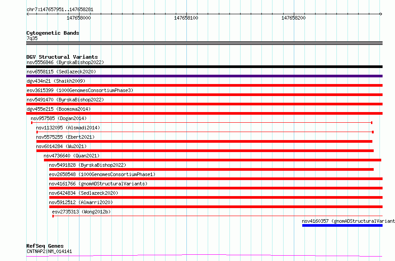
Task: Click the gray 7q35 cytogenetic band bar
Action: pos(204,43)
